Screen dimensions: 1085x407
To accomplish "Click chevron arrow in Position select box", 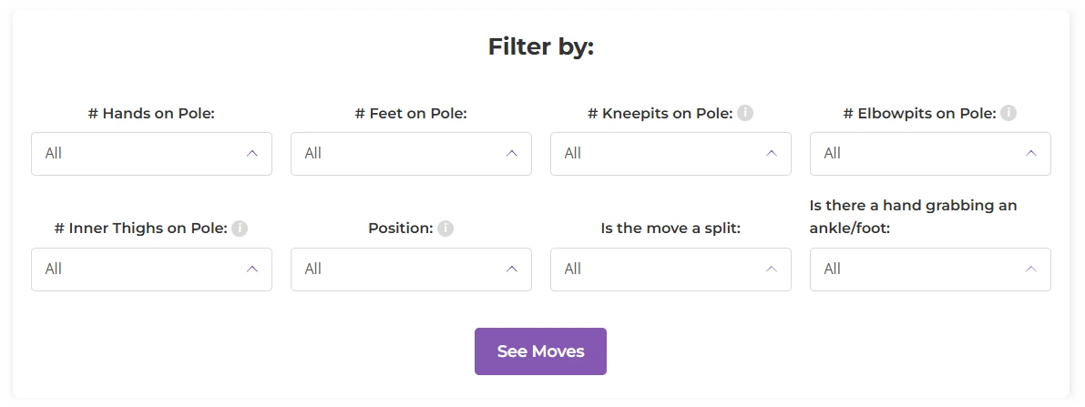I will pos(511,270).
